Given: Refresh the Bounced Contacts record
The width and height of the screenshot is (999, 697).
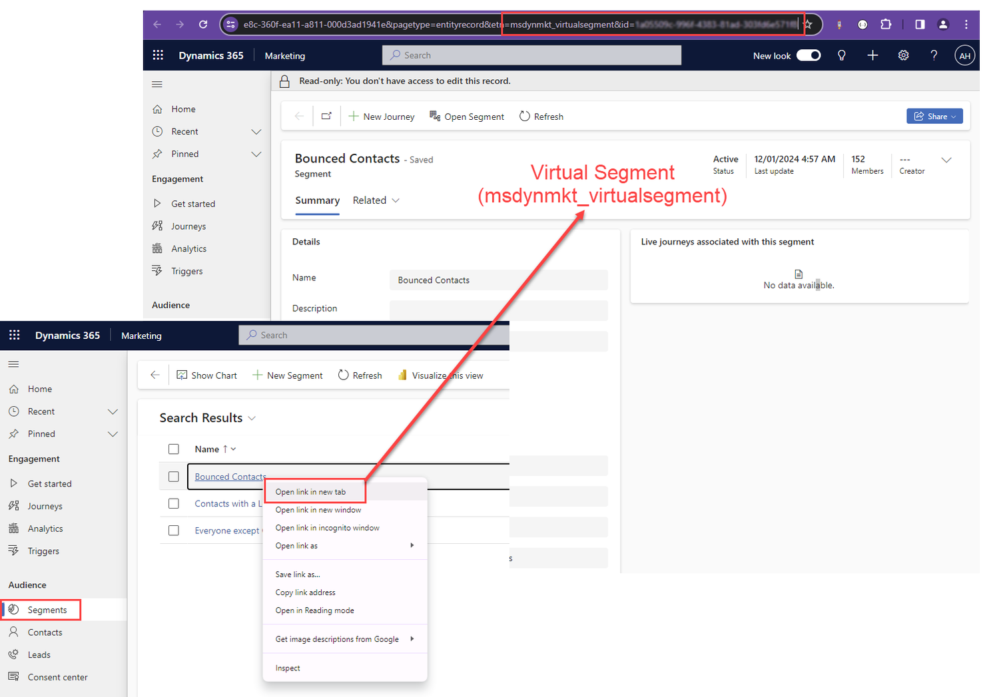Looking at the screenshot, I should tap(541, 116).
